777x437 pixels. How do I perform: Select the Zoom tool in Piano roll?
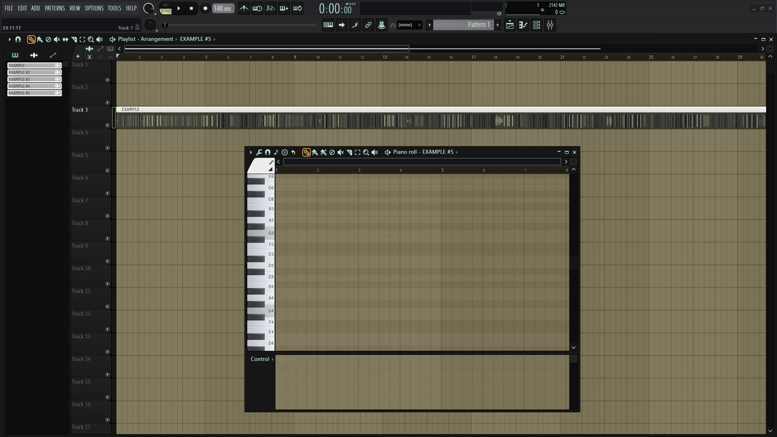pyautogui.click(x=366, y=152)
